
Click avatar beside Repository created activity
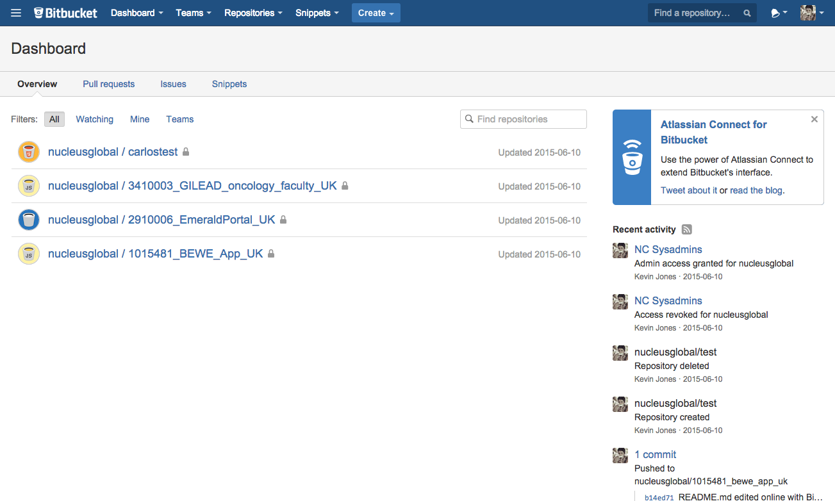coord(620,404)
